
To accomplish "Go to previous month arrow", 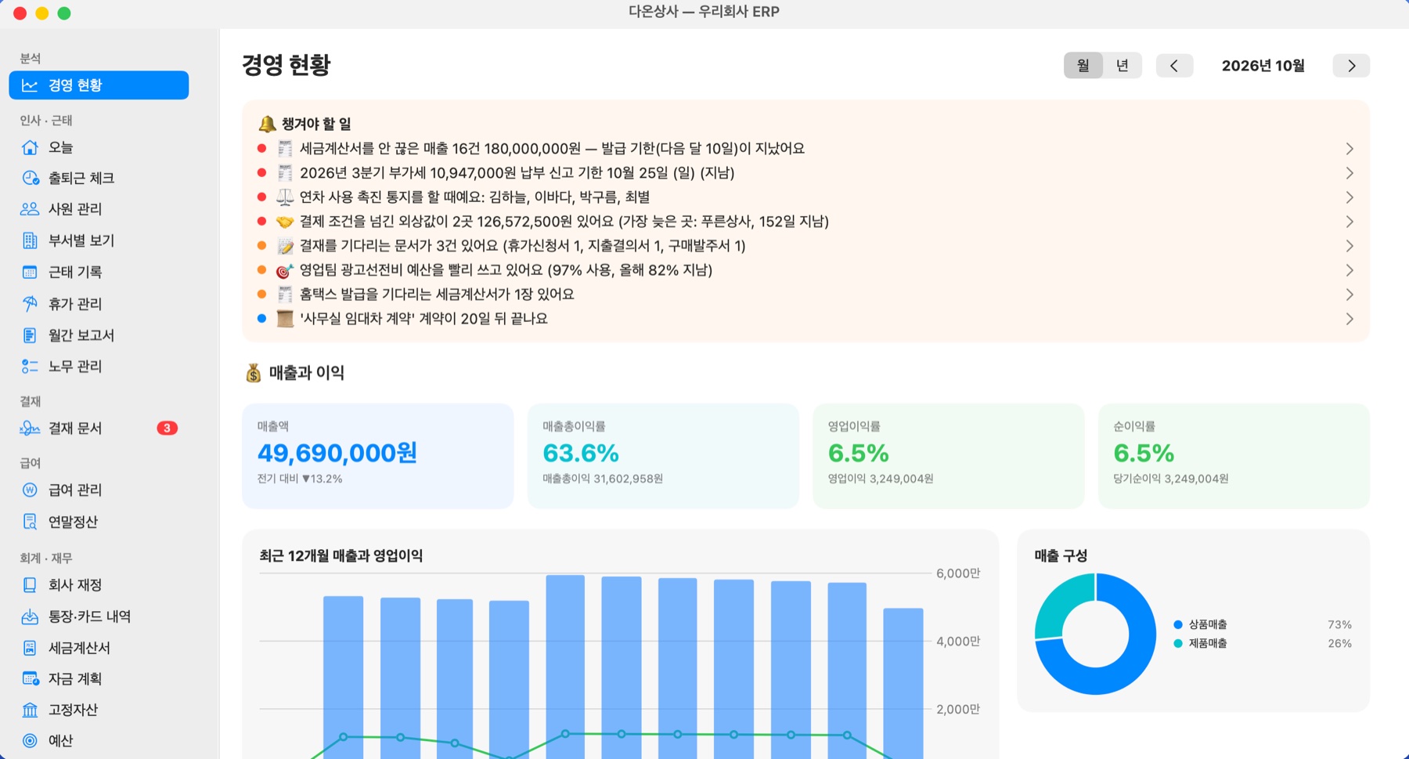I will [x=1174, y=66].
